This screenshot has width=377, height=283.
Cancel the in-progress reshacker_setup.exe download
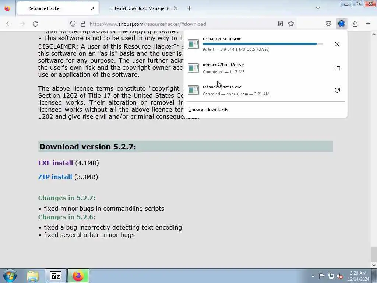337,44
